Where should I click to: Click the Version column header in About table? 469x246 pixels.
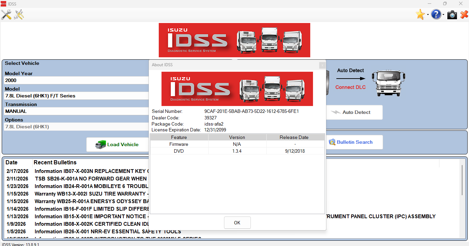click(x=237, y=137)
